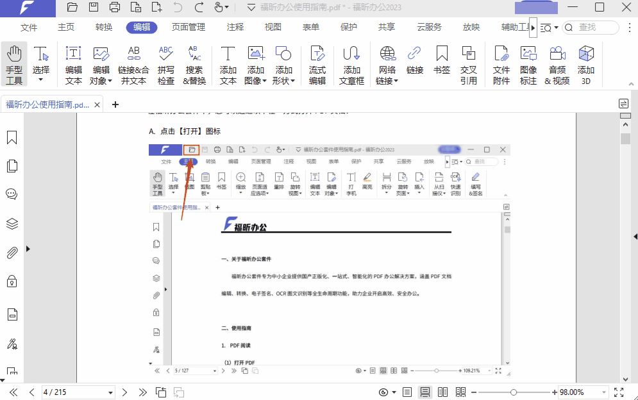This screenshot has width=638, height=400.
Task: Switch to the 注释 ribbon tab
Action: 235,27
